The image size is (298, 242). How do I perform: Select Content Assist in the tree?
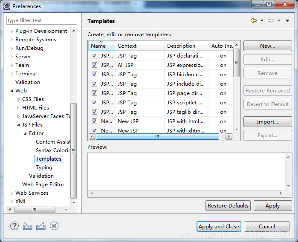coord(53,142)
